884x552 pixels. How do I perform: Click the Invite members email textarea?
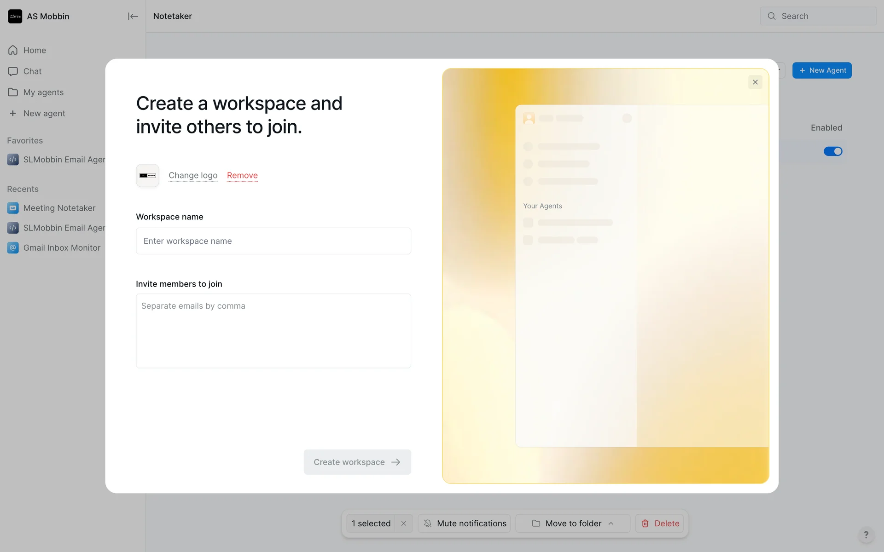point(273,331)
